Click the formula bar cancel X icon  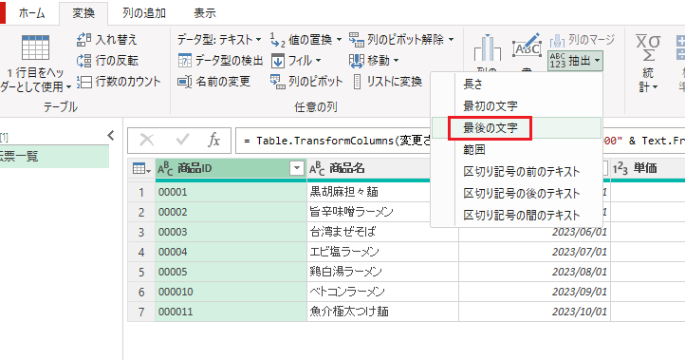pyautogui.click(x=147, y=140)
